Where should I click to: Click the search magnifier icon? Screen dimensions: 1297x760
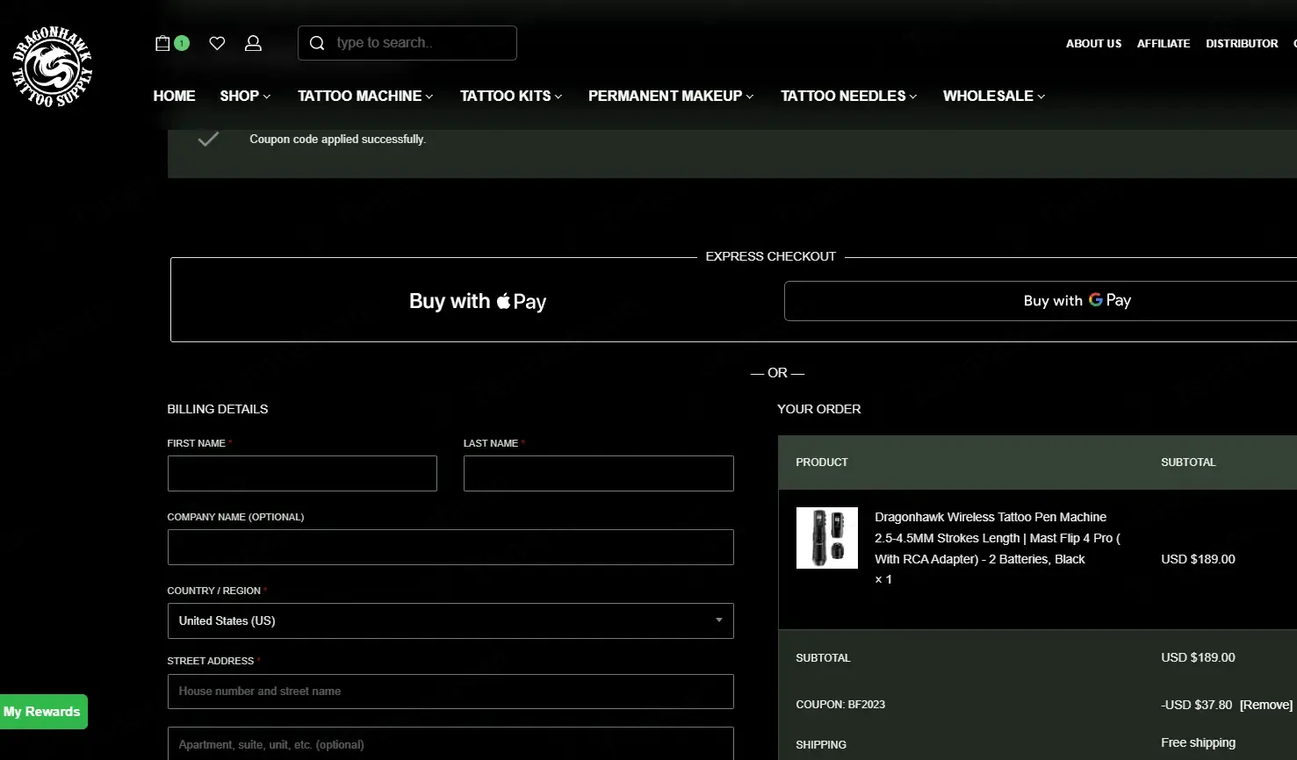[x=317, y=43]
